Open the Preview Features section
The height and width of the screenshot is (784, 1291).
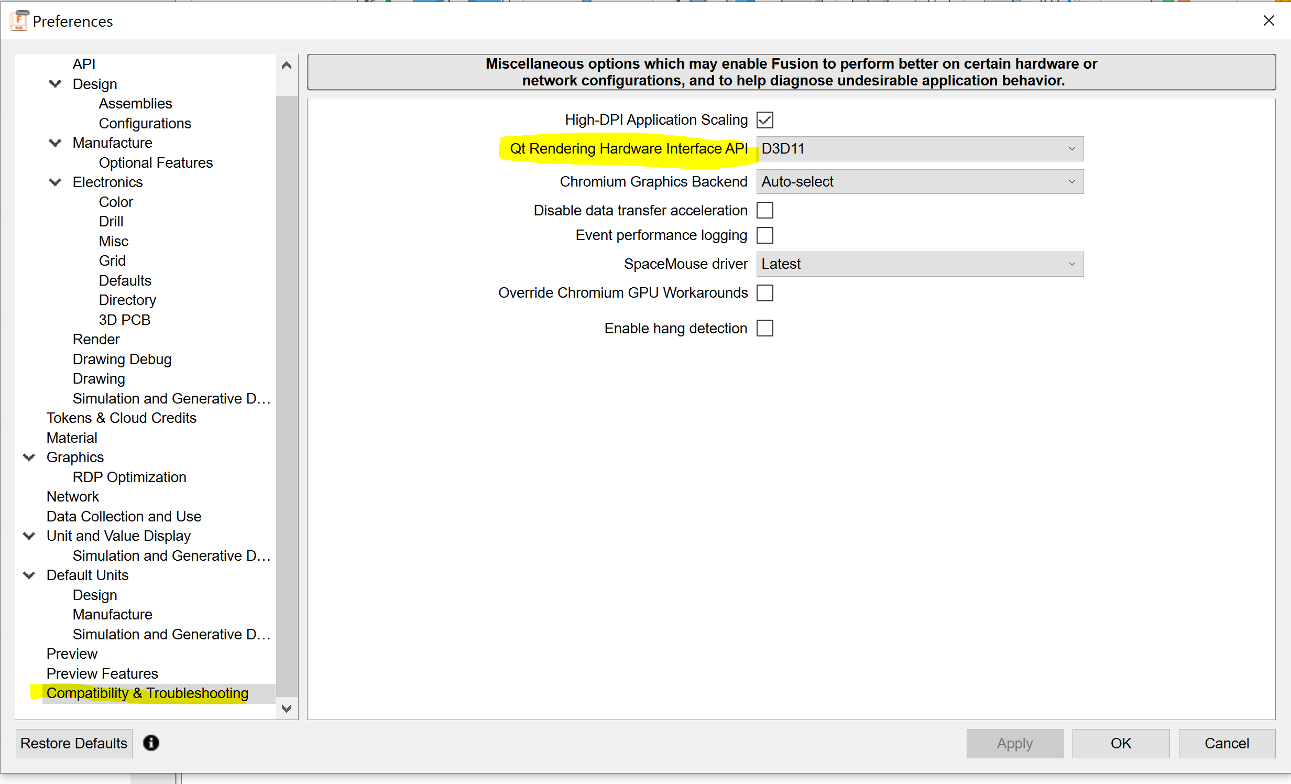pyautogui.click(x=102, y=673)
